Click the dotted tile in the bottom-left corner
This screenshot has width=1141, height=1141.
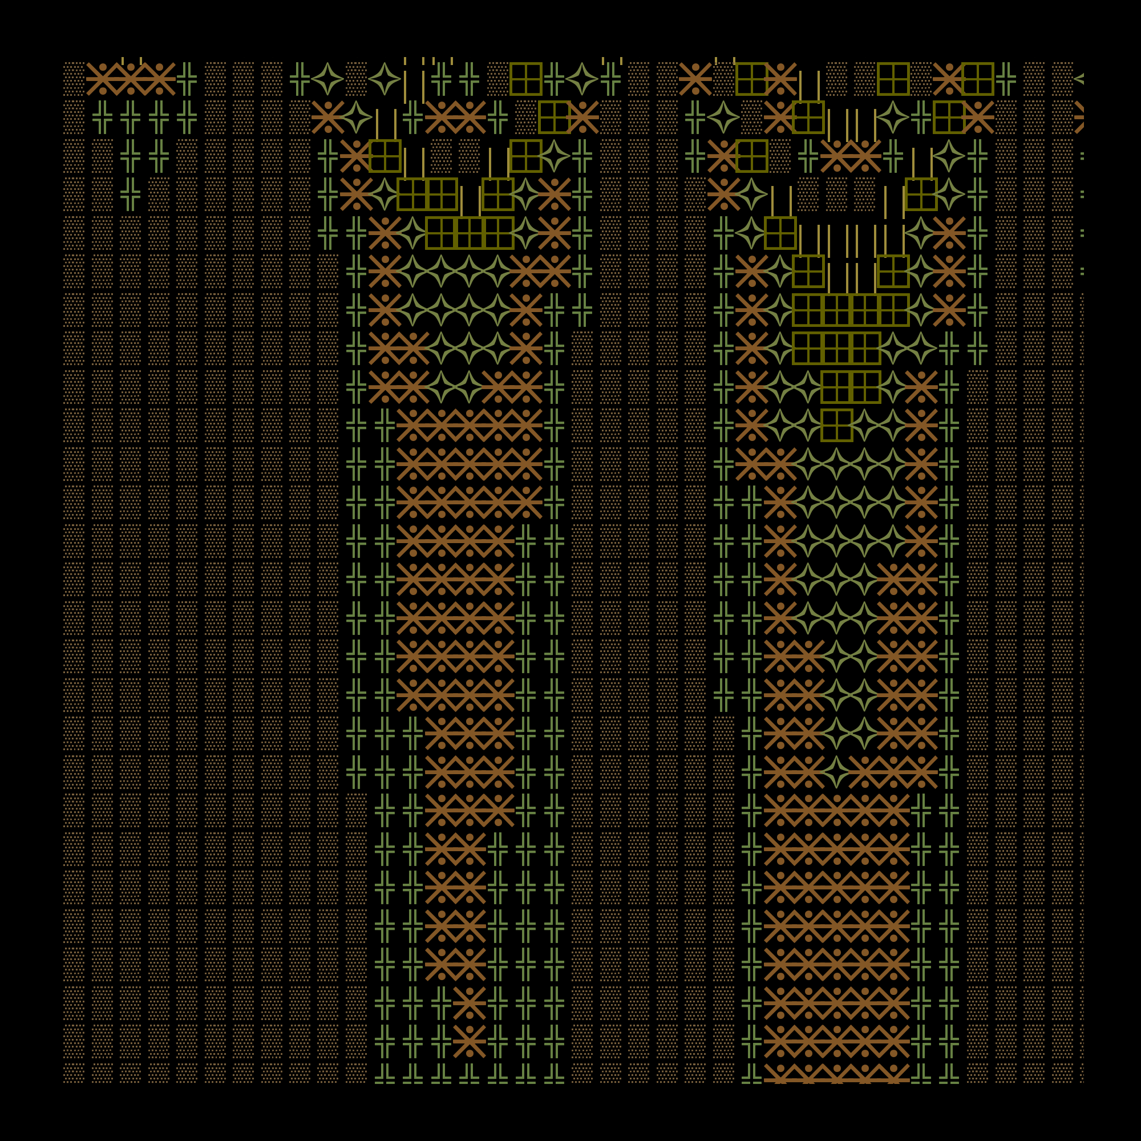74,1073
